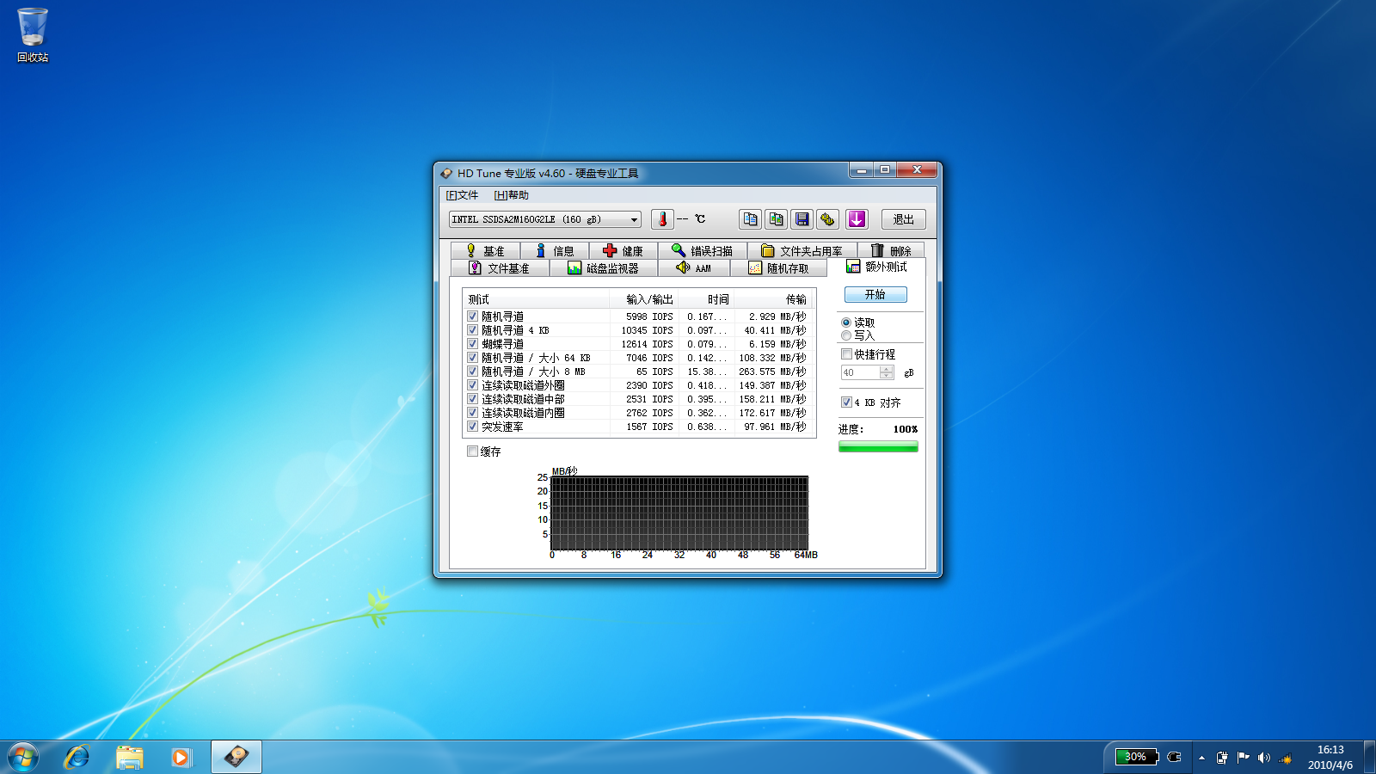Switch to the 随机存取 tab
The image size is (1376, 774).
[x=778, y=268]
